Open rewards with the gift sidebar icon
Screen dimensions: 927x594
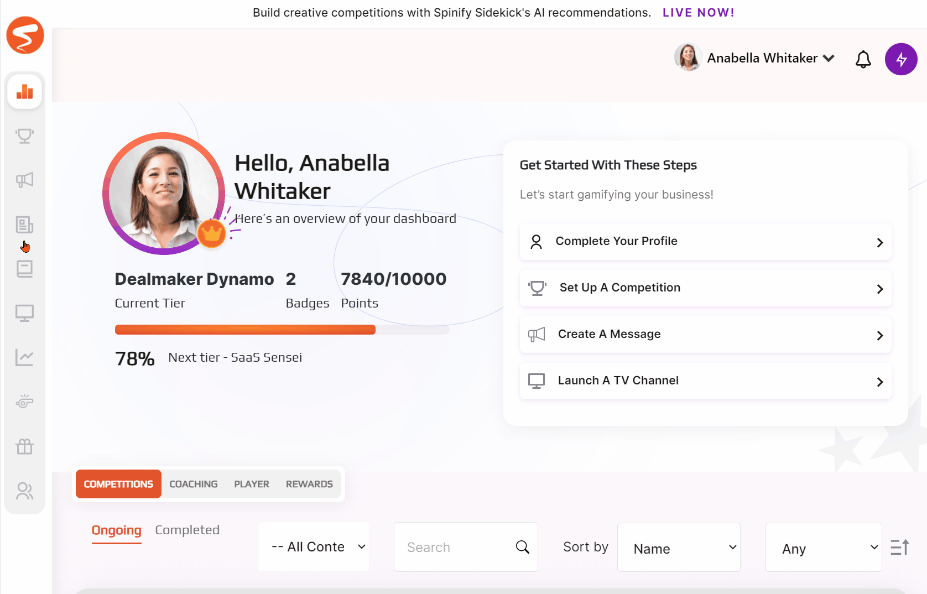pyautogui.click(x=24, y=446)
